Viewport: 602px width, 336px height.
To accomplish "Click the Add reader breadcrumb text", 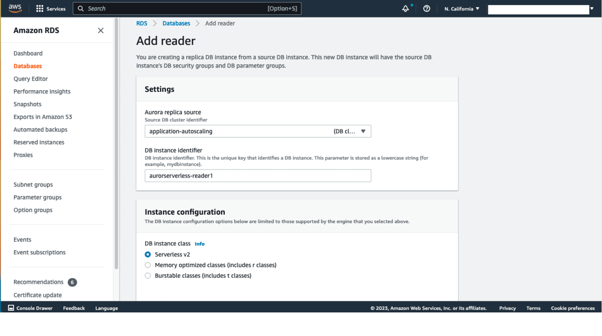I will tap(220, 23).
